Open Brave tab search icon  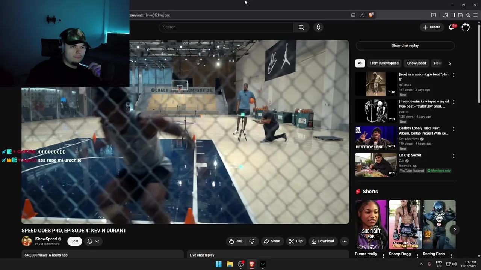433,15
